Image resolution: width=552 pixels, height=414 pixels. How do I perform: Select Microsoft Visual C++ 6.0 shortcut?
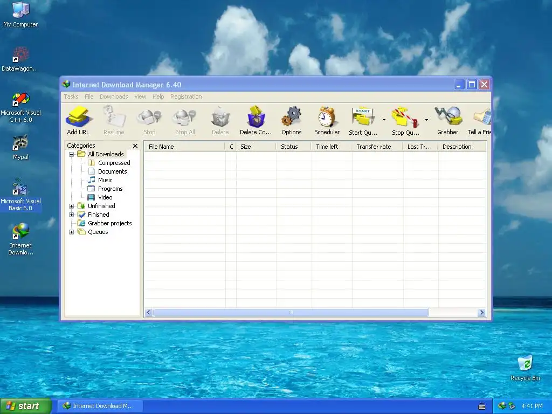20,107
